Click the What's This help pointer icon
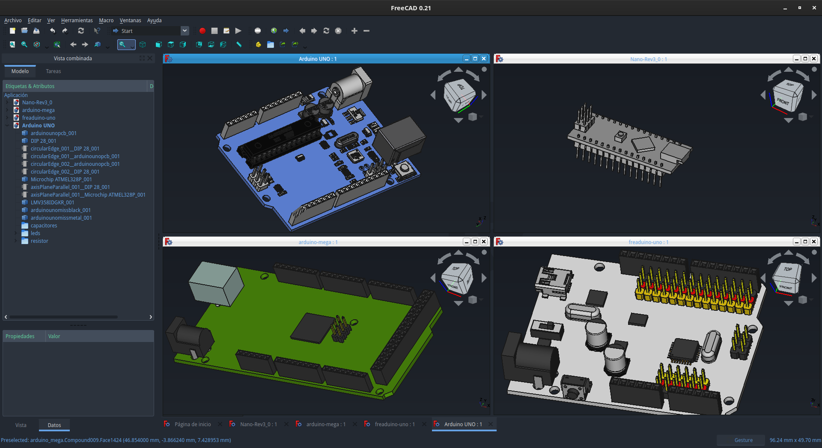This screenshot has height=448, width=822. click(x=97, y=31)
